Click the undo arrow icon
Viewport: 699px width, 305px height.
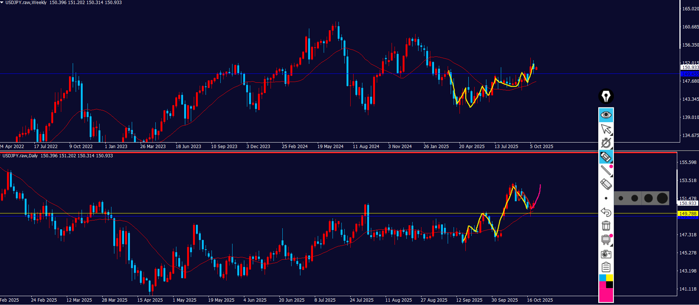[606, 212]
